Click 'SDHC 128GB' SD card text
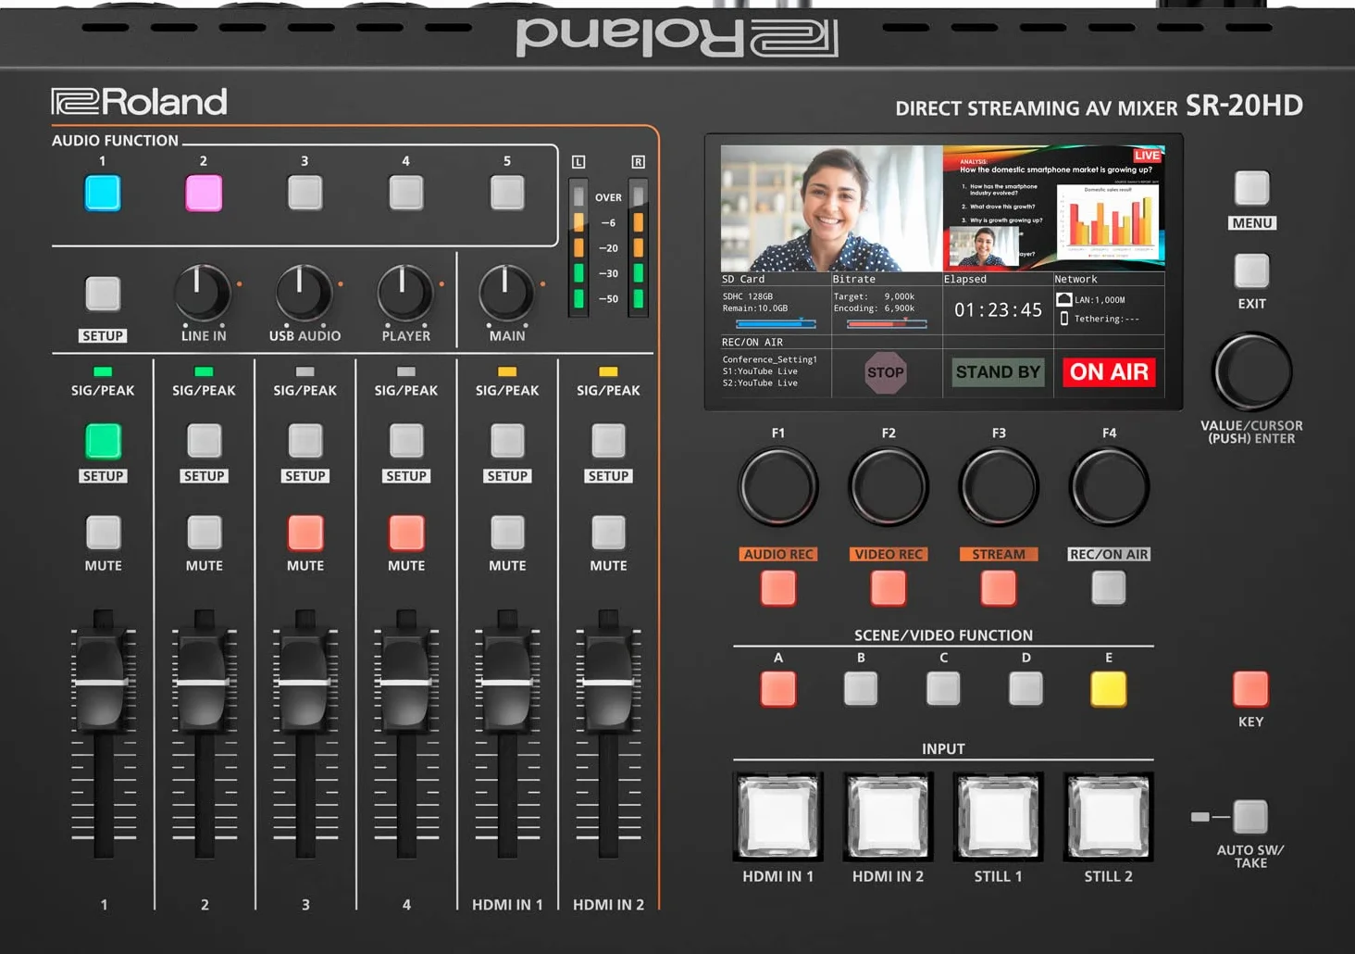Viewport: 1355px width, 954px height. (x=747, y=296)
